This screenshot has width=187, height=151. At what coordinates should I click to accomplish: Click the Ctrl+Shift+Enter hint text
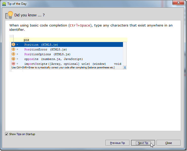(63, 68)
